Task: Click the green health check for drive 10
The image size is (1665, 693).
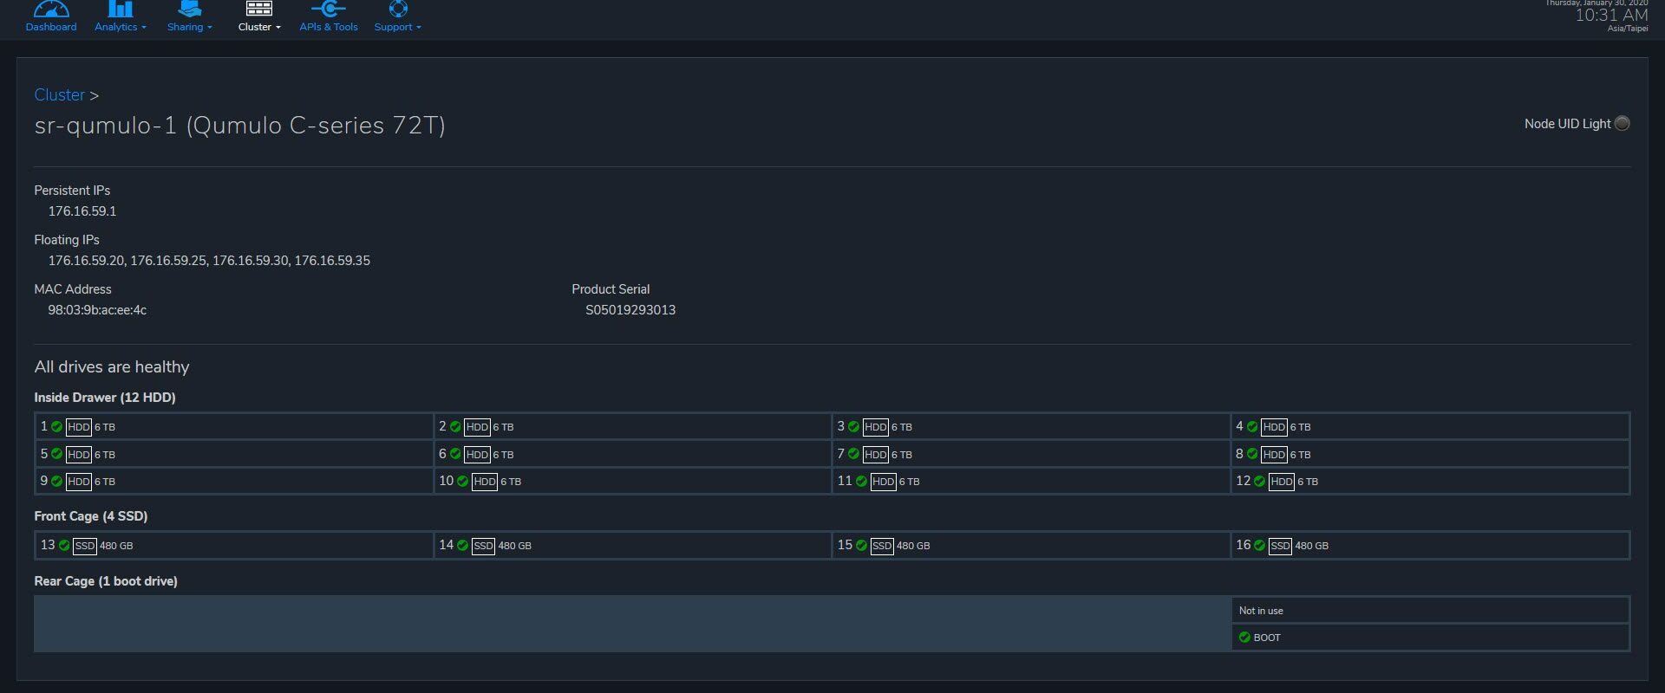Action: pos(462,481)
